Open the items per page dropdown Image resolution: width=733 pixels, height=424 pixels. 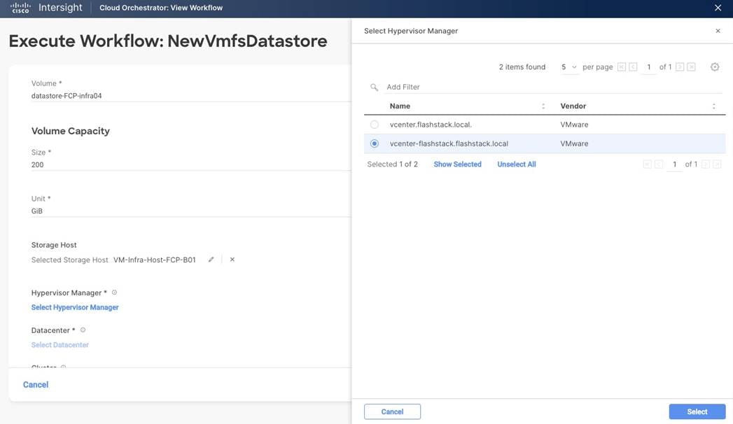click(569, 66)
